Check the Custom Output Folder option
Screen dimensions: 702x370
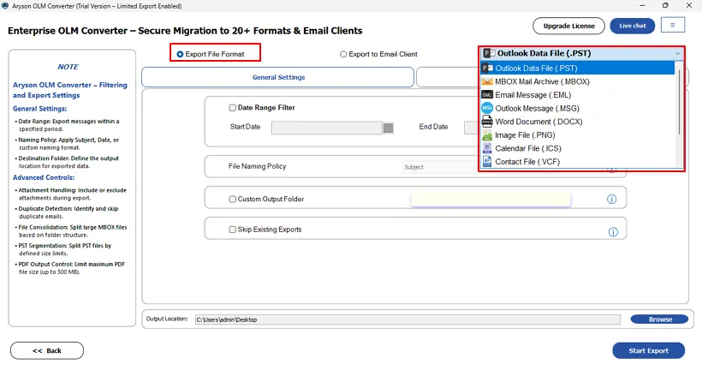[233, 200]
